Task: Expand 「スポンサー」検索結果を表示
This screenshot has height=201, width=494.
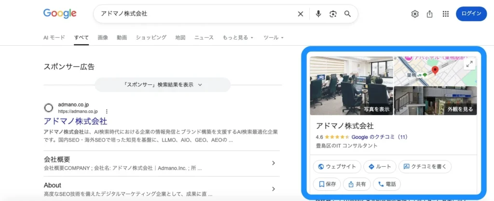Action: point(163,85)
